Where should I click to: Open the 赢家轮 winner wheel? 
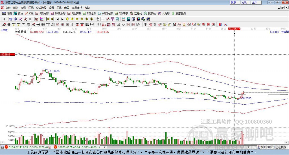point(150,14)
